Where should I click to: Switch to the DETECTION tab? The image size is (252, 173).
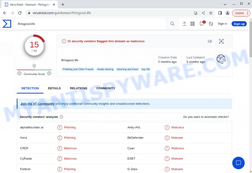pos(30,88)
